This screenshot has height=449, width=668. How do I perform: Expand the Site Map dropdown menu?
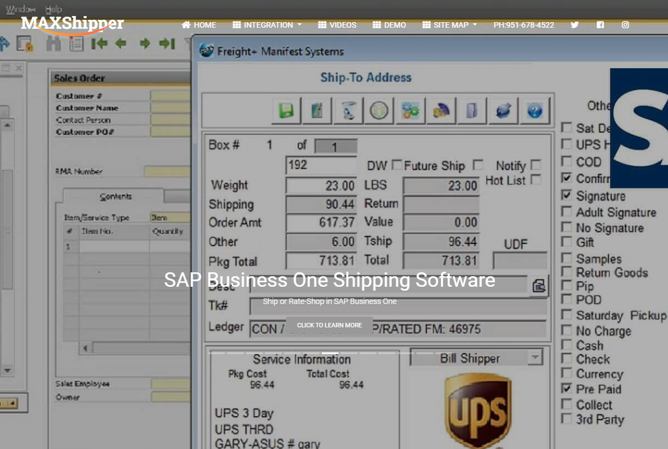point(450,25)
